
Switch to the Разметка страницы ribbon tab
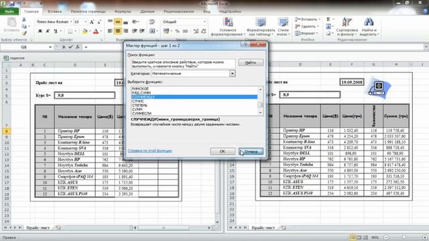[88, 11]
